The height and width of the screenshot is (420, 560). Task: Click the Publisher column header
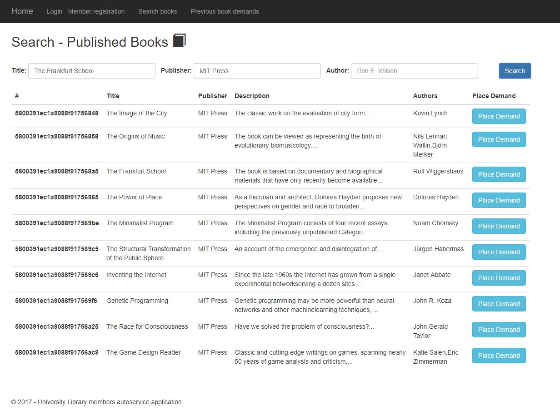coord(213,96)
